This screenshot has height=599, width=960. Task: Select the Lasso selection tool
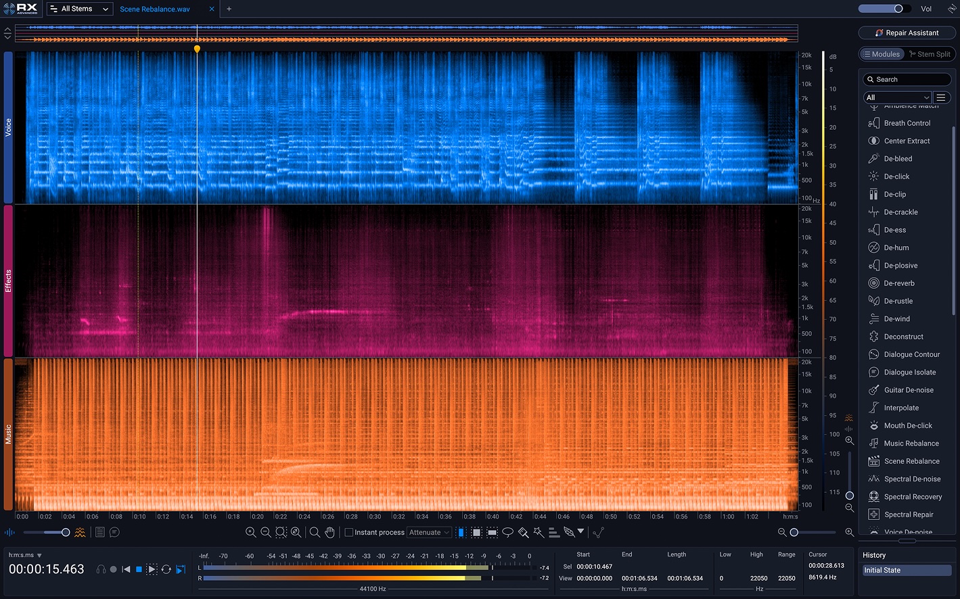[507, 533]
